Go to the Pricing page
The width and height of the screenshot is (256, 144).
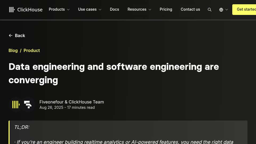tap(166, 9)
